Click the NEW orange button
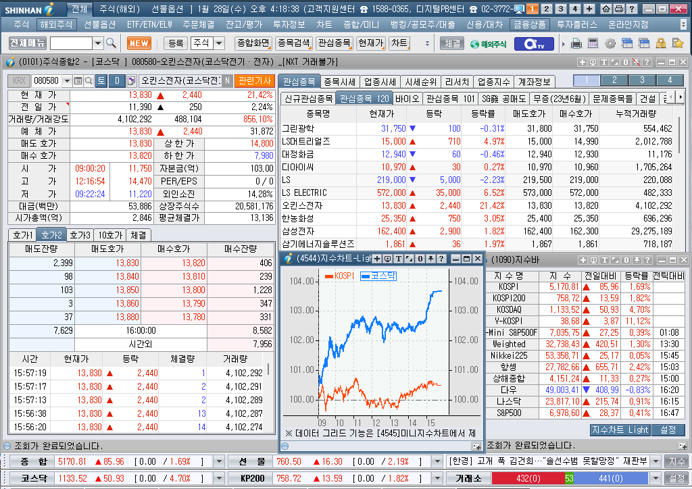The height and width of the screenshot is (489, 692). pos(139,43)
